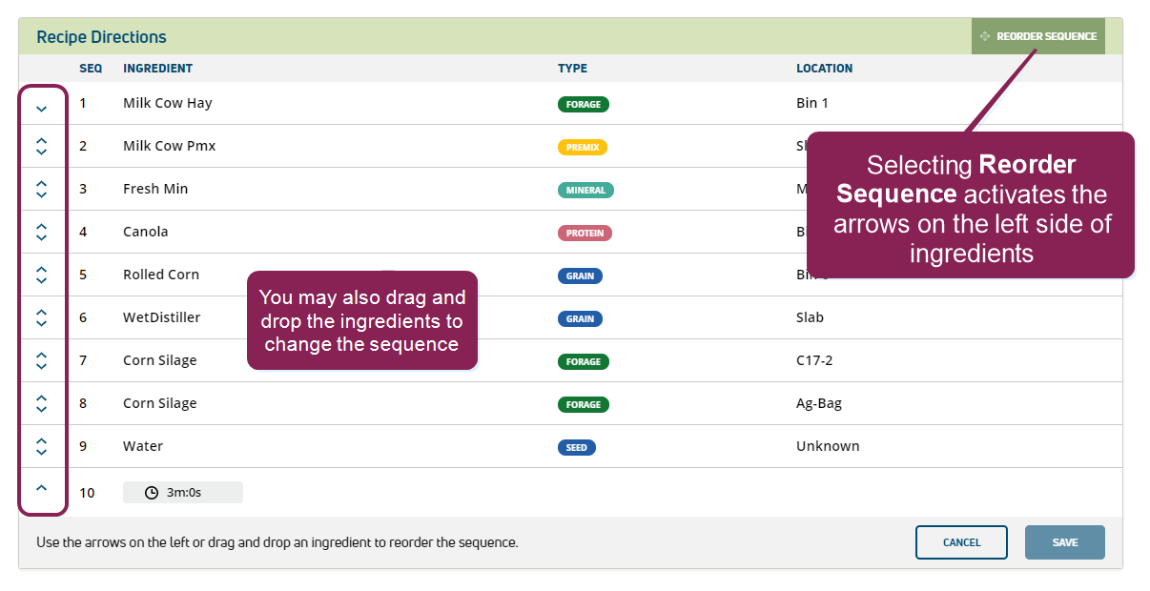Click the Location column header
The height and width of the screenshot is (591, 1150).
point(824,69)
